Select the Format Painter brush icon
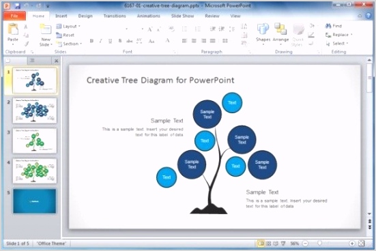The image size is (376, 251). (x=26, y=44)
